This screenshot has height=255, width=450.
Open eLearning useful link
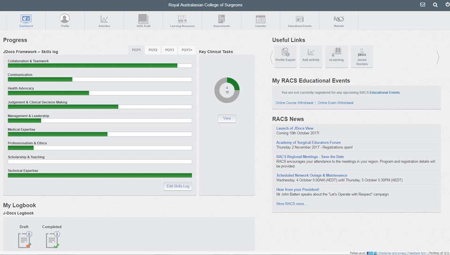pyautogui.click(x=336, y=56)
